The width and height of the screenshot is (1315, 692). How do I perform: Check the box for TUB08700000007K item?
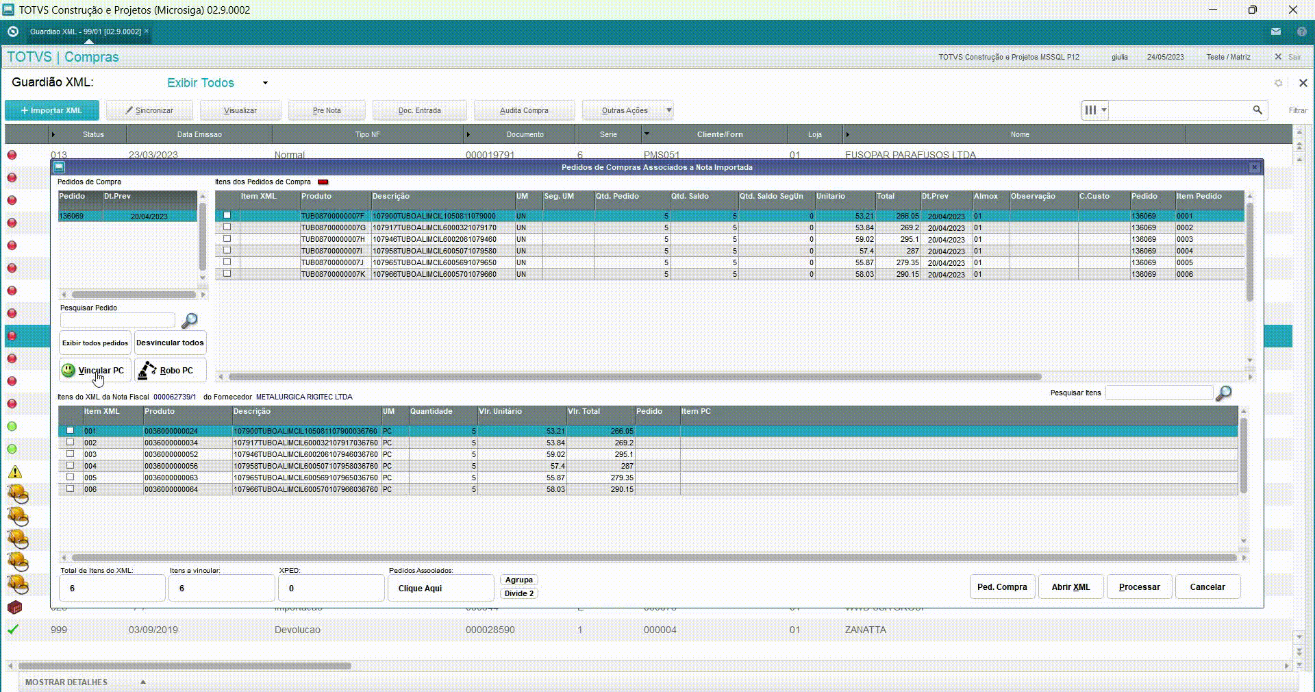(x=227, y=273)
